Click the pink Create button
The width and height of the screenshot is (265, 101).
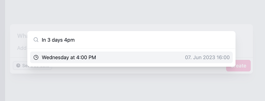click(238, 66)
